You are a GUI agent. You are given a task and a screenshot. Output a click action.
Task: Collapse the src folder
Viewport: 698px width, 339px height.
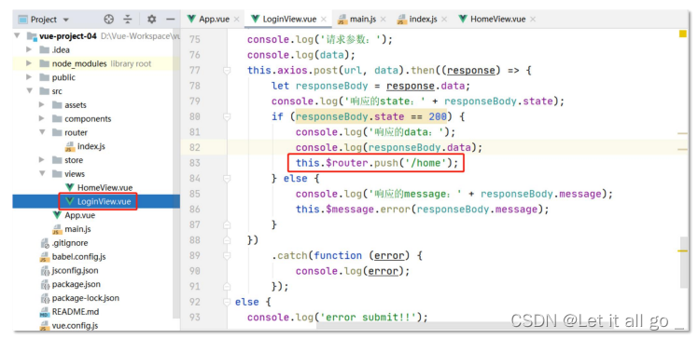point(29,91)
